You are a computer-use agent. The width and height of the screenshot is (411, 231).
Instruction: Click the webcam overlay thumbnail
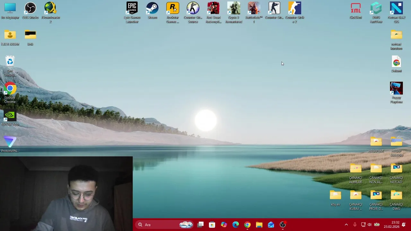pyautogui.click(x=66, y=194)
